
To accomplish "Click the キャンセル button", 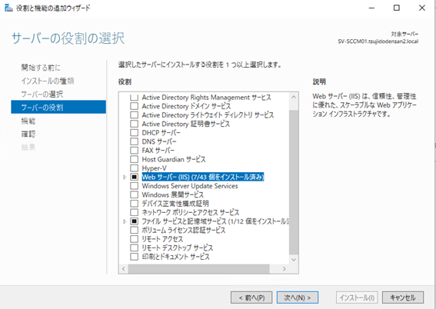I will [403, 297].
